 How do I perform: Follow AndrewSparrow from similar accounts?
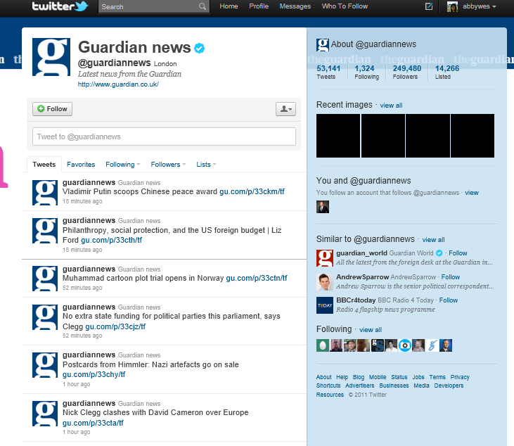[451, 276]
